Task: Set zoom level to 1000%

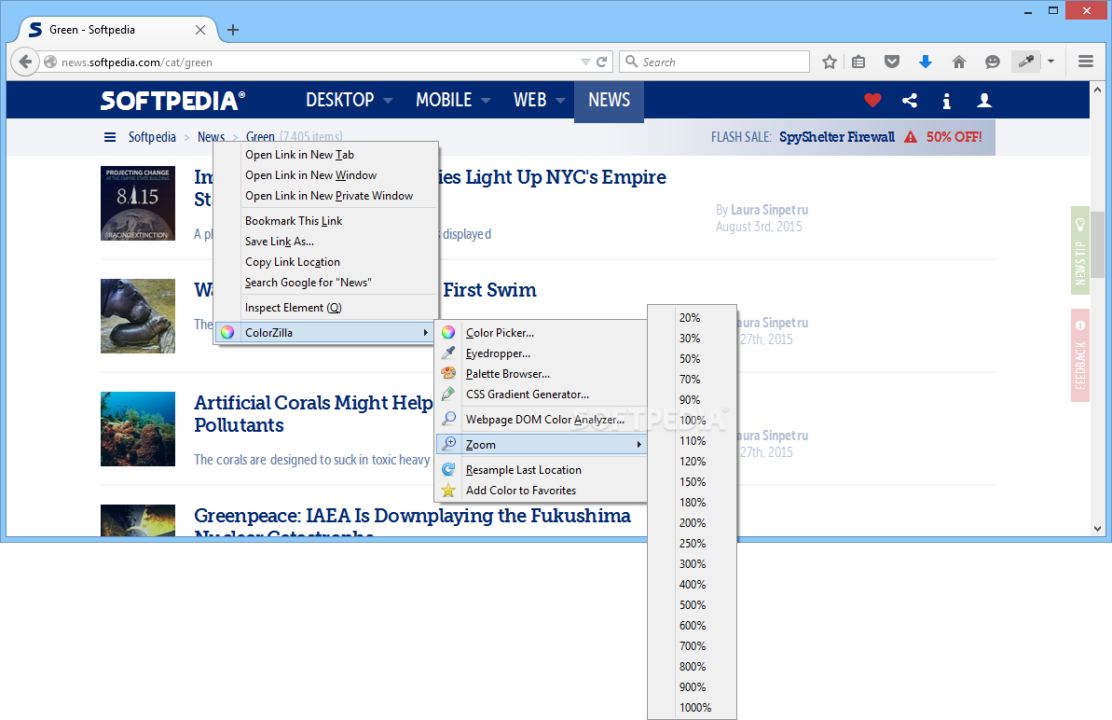Action: point(693,707)
